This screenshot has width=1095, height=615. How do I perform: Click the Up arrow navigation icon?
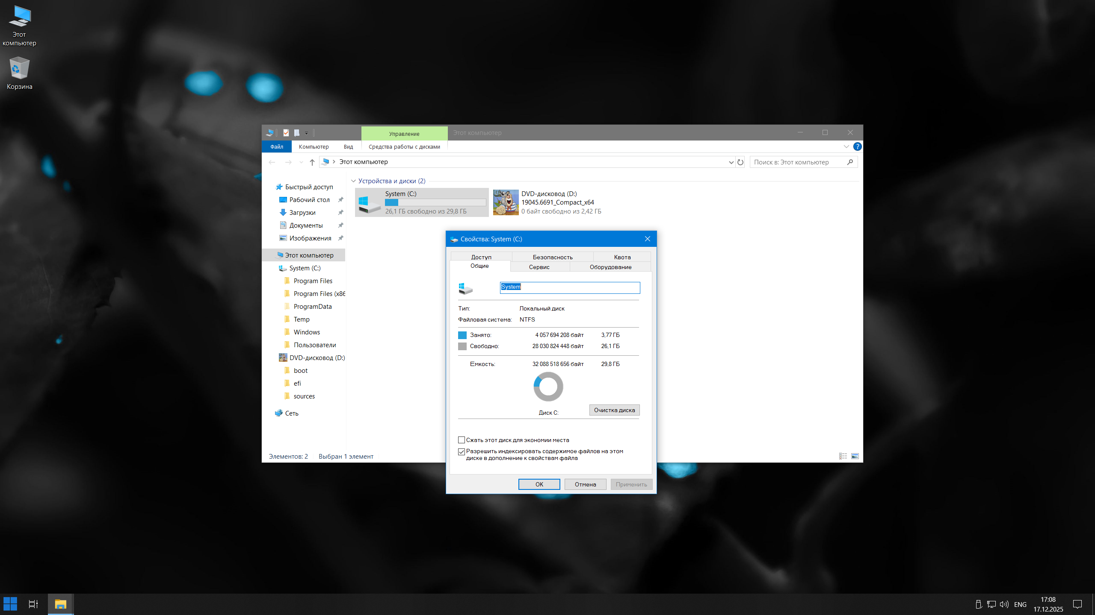pos(312,162)
